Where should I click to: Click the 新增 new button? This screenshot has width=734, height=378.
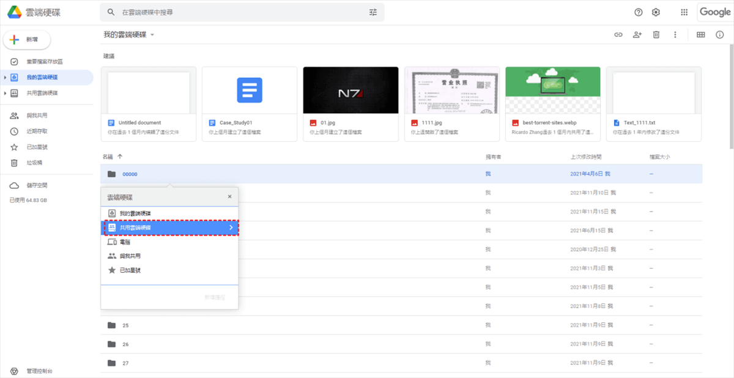(x=28, y=39)
